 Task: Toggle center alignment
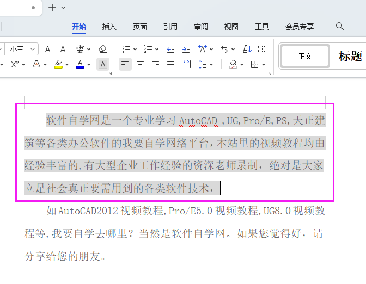coord(140,64)
